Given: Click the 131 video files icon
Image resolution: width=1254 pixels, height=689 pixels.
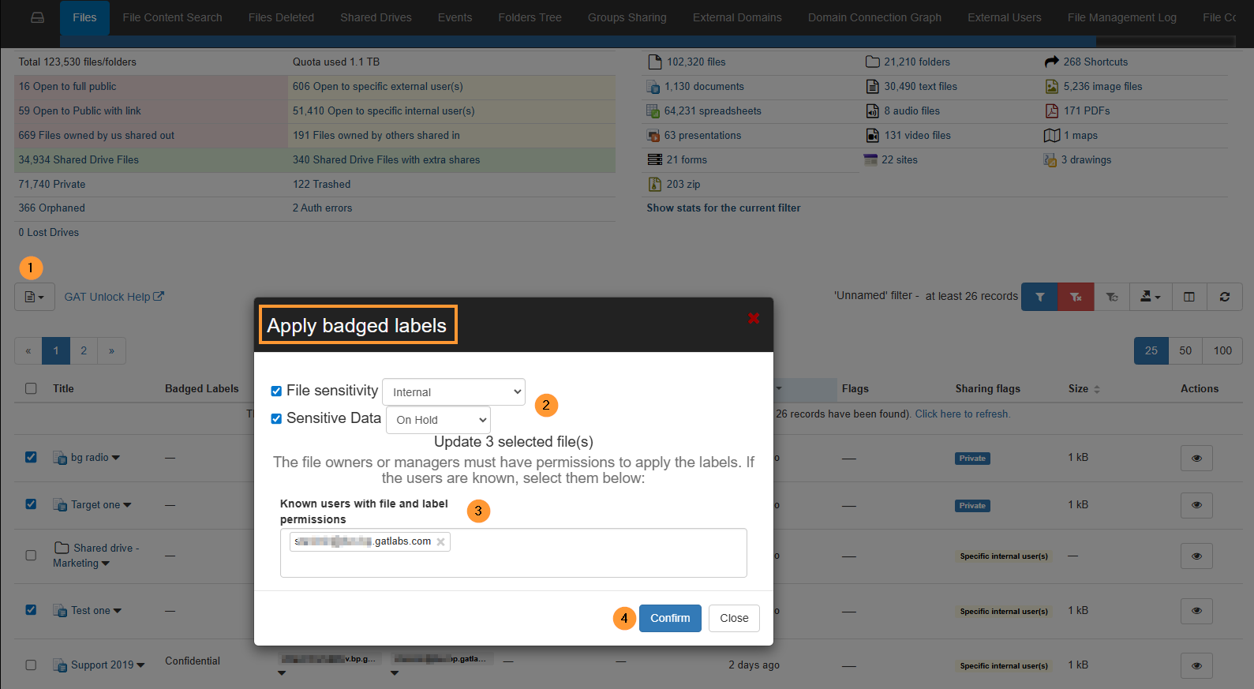Looking at the screenshot, I should (x=872, y=136).
